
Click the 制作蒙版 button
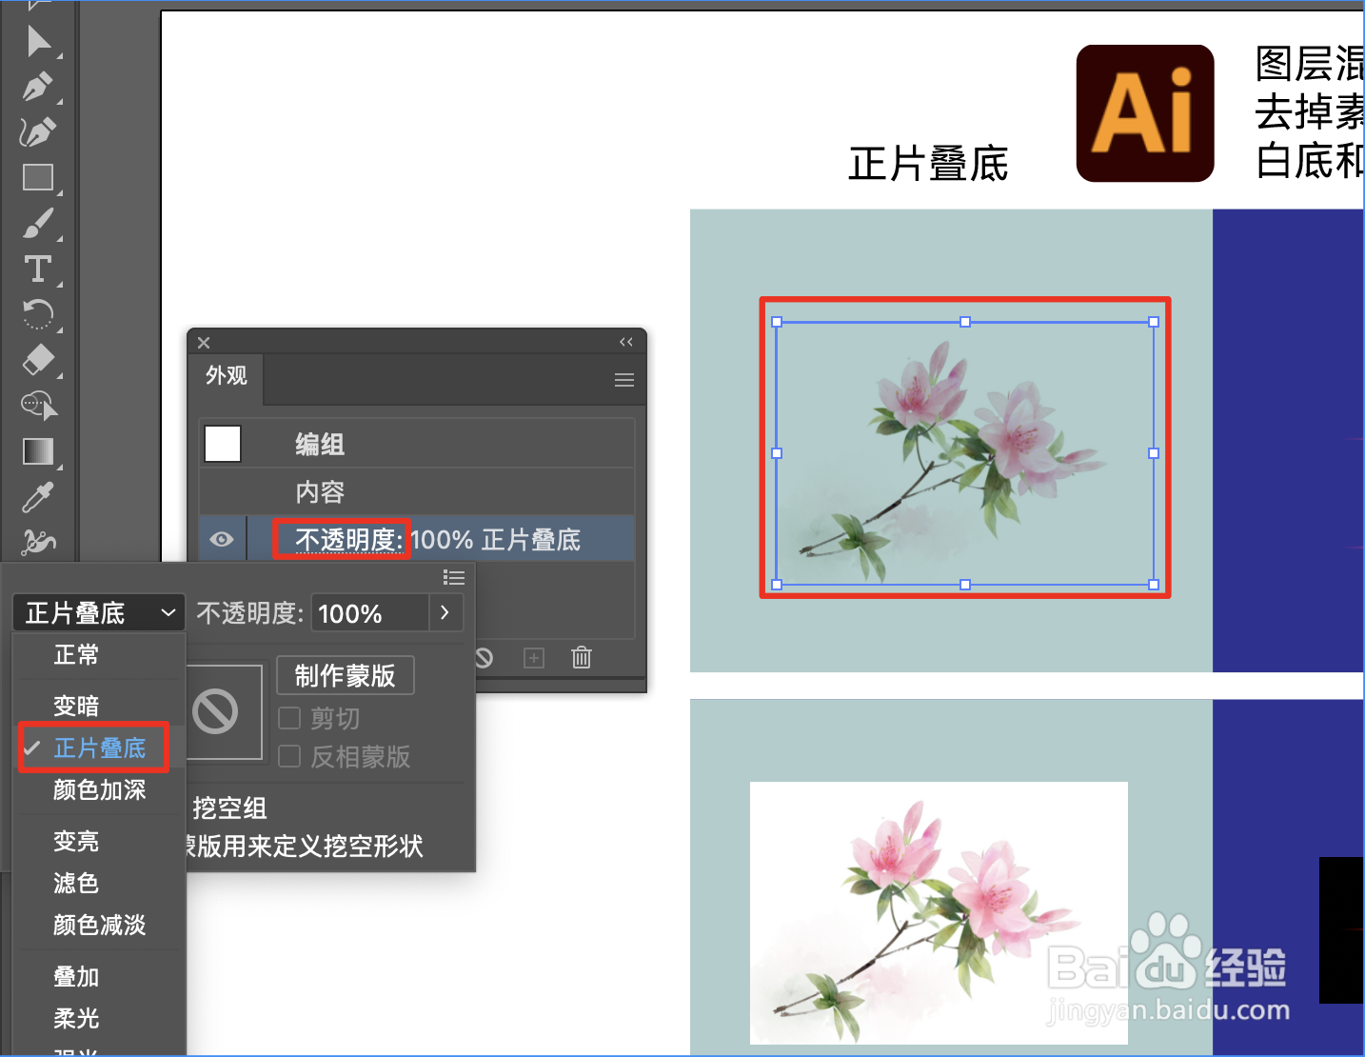coord(345,674)
